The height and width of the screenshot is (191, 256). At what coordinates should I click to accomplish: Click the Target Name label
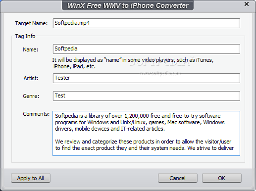[31, 23]
